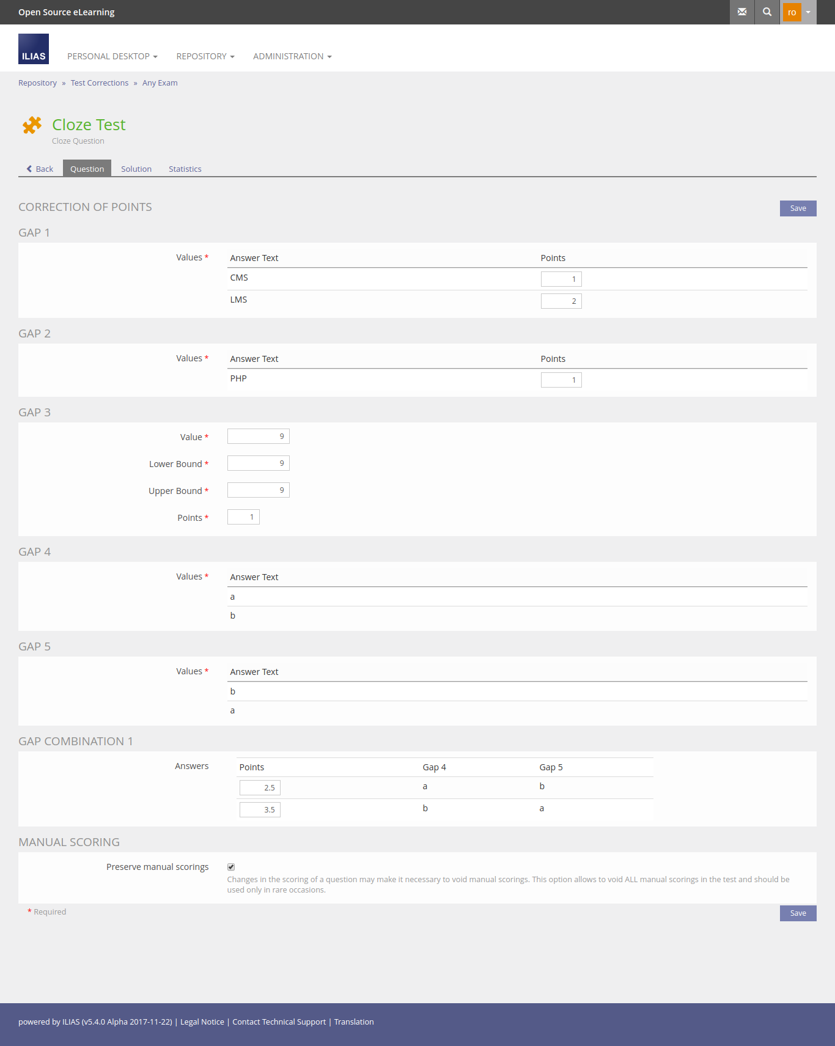Switch to the Solution tab
This screenshot has width=835, height=1046.
[136, 169]
